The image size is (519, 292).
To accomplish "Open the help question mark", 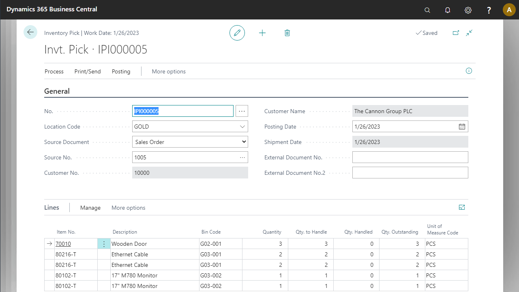I will [x=489, y=10].
